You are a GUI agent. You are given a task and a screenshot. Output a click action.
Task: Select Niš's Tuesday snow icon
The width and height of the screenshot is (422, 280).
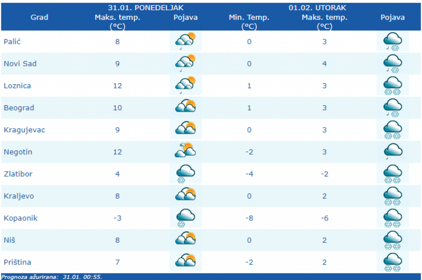tap(392, 240)
